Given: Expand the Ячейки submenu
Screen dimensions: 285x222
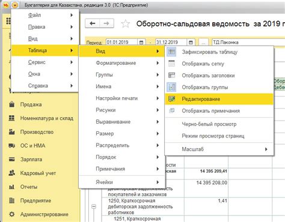Looking at the screenshot, I should (x=122, y=182).
